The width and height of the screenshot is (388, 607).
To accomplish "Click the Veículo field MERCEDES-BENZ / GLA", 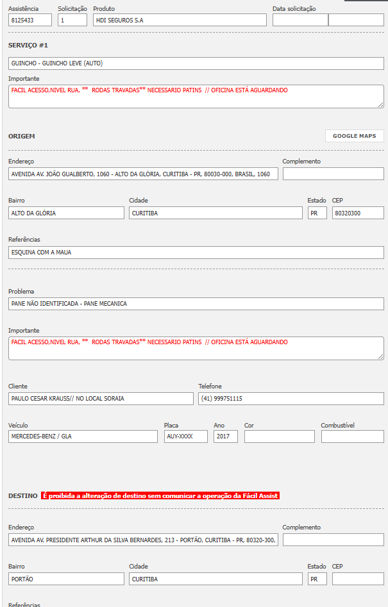I will click(x=83, y=437).
